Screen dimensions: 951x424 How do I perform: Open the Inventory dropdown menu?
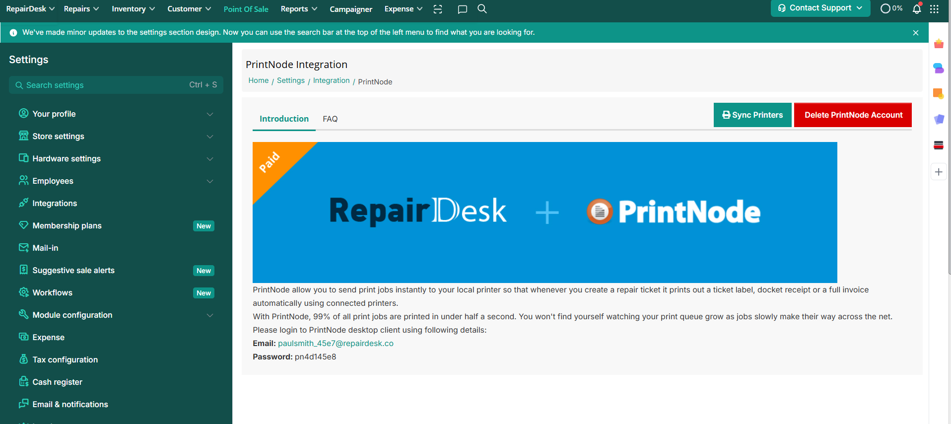click(134, 9)
